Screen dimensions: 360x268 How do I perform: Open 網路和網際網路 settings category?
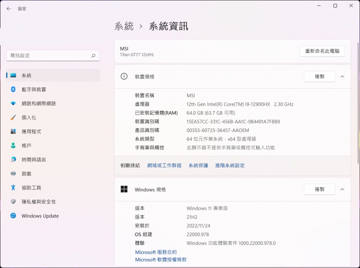53,103
